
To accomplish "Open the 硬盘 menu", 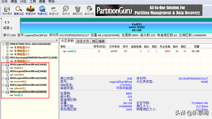I will point(14,1).
